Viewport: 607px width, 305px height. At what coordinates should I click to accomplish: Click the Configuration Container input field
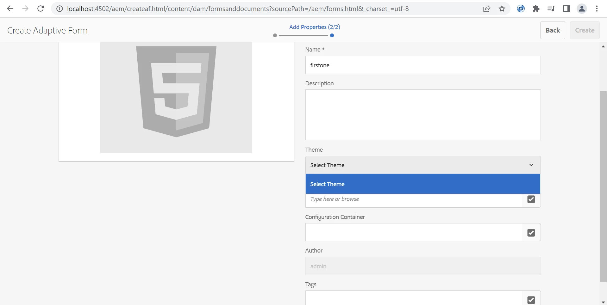(x=413, y=232)
